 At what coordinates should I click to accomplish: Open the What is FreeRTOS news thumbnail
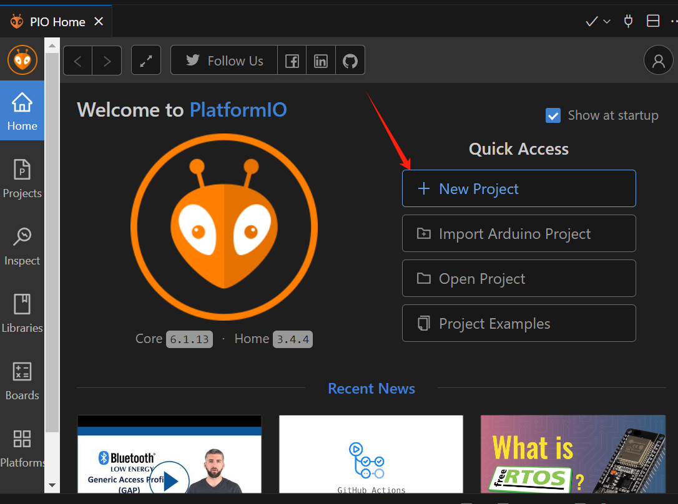(573, 454)
